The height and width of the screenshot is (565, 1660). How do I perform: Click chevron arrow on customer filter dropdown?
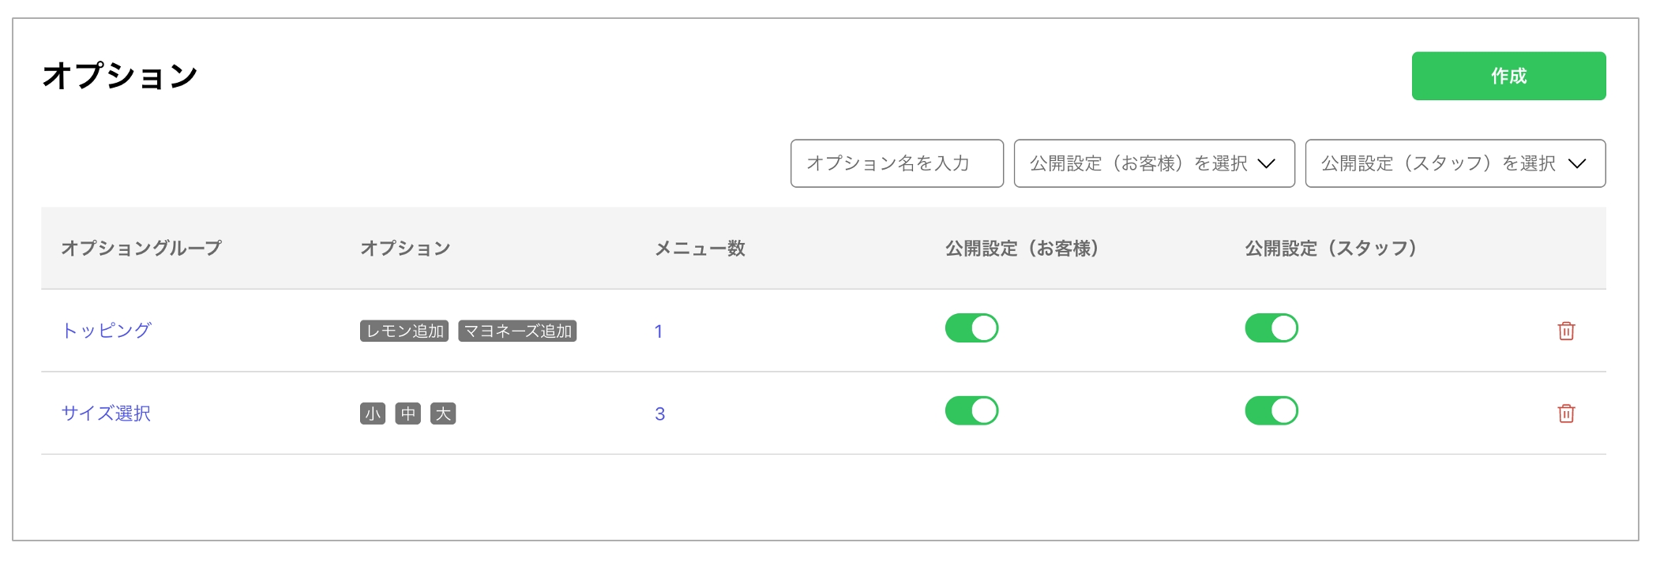(x=1266, y=163)
